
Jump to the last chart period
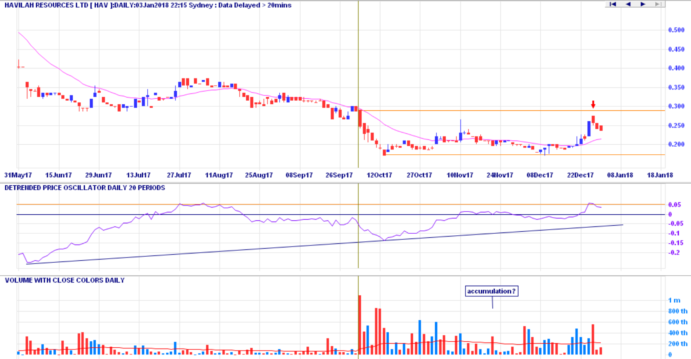657,4
